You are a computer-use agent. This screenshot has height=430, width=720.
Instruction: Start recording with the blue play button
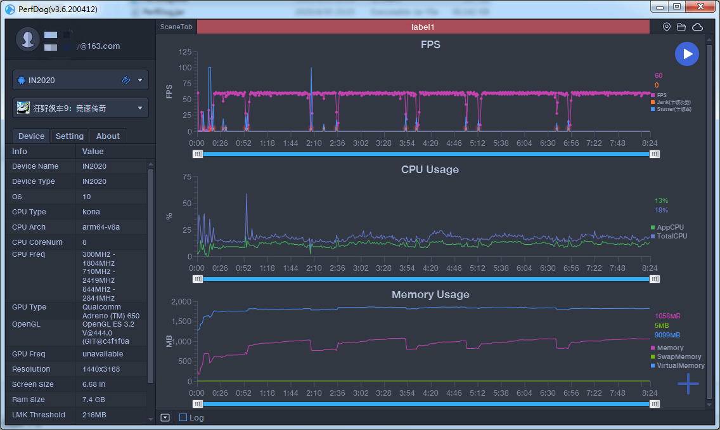pos(686,54)
